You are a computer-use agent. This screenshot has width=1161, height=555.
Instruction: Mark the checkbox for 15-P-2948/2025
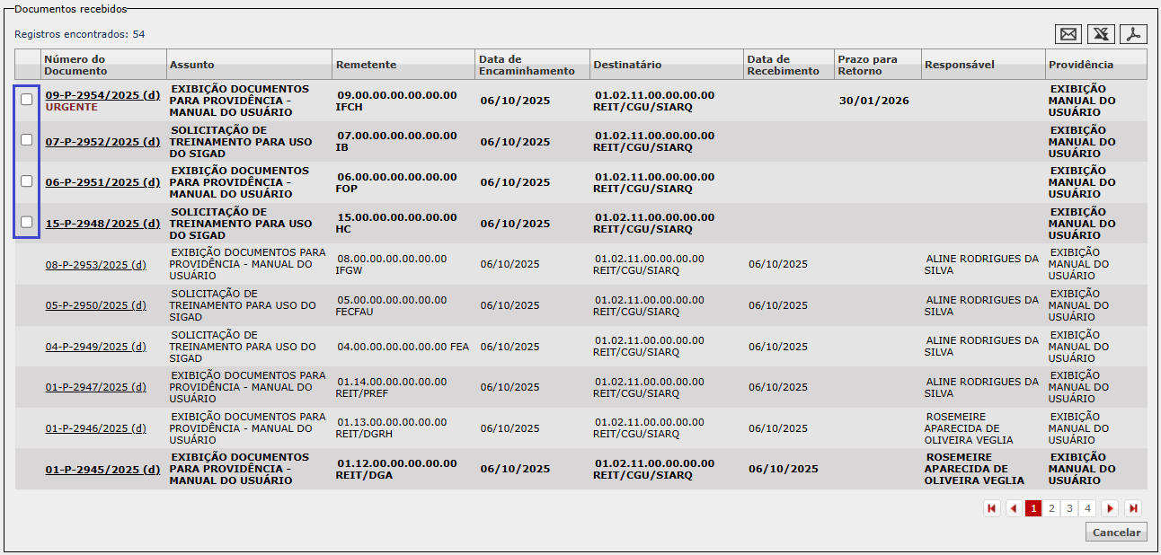coord(27,222)
